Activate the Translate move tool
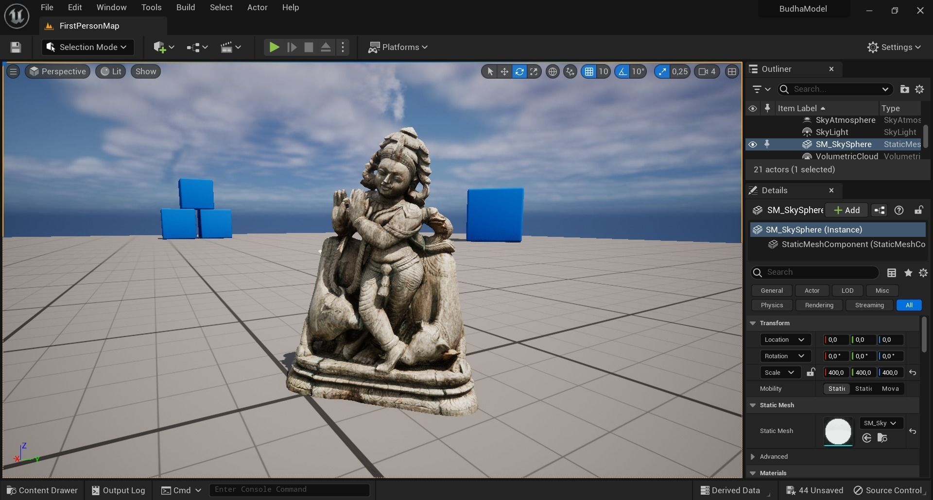933x500 pixels. [x=504, y=72]
